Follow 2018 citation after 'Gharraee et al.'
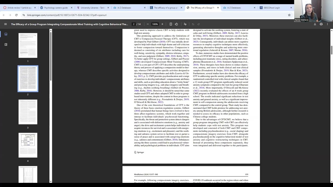The height and width of the screenshot is (187, 333). [x=202, y=88]
